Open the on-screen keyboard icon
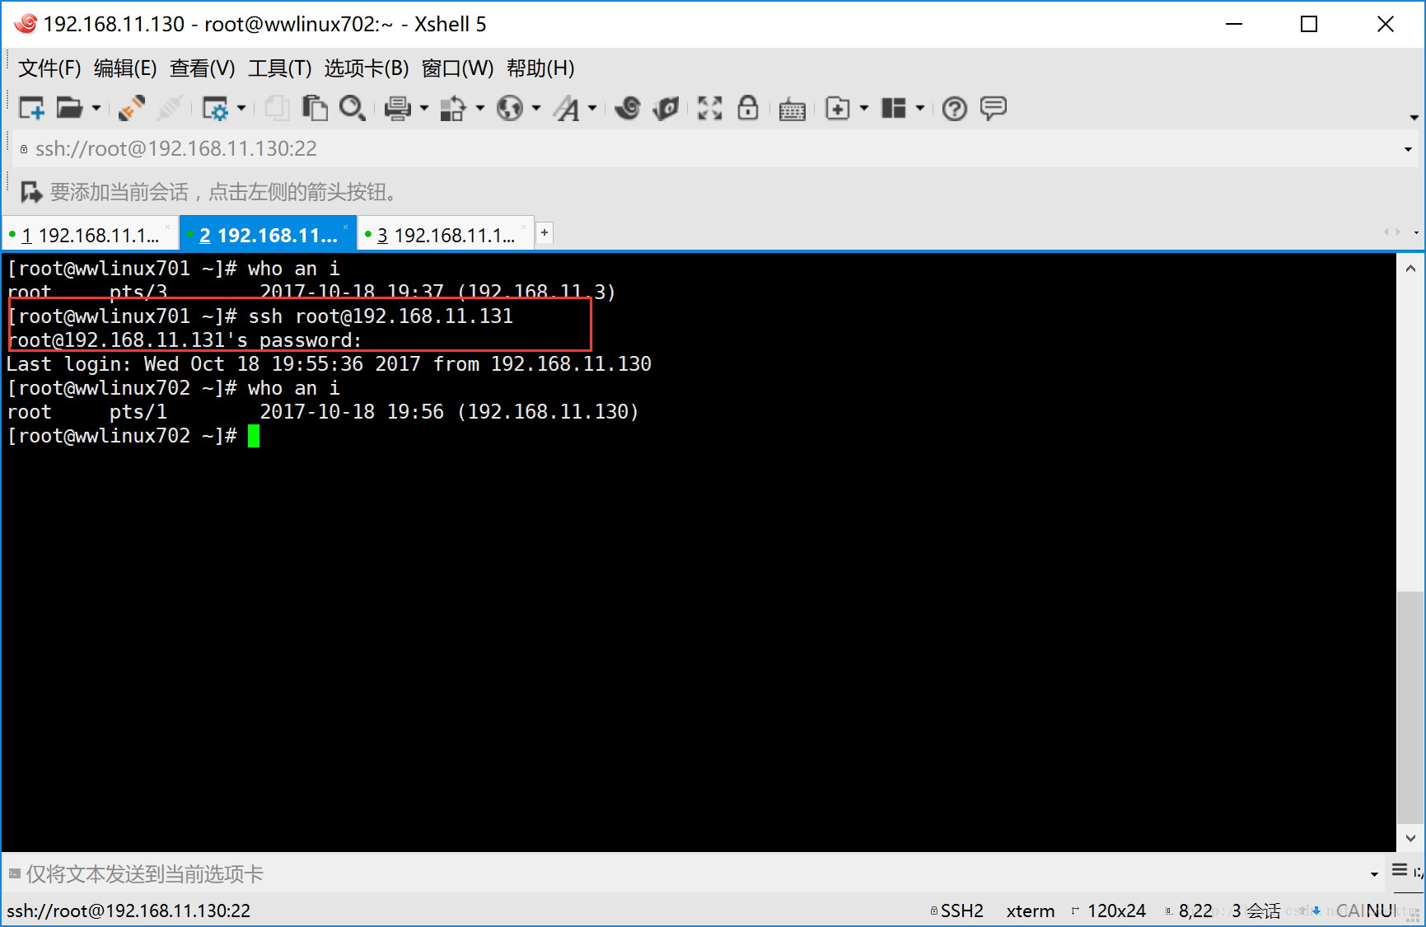1426x927 pixels. point(792,109)
